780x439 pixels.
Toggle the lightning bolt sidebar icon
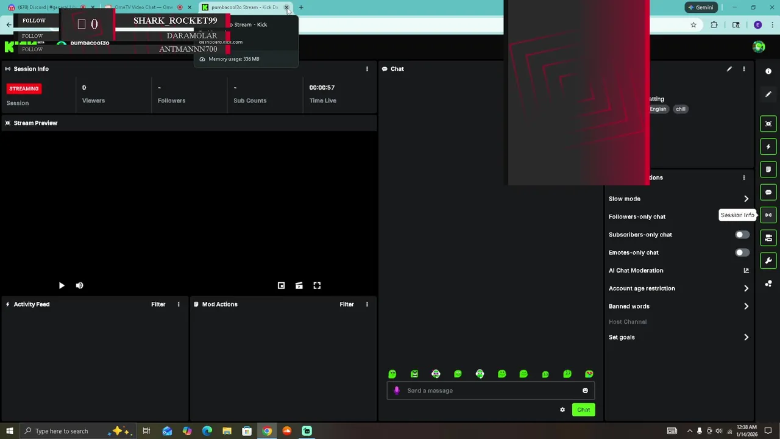[x=768, y=146]
